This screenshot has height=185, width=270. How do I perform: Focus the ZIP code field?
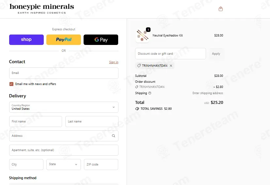click(x=101, y=164)
